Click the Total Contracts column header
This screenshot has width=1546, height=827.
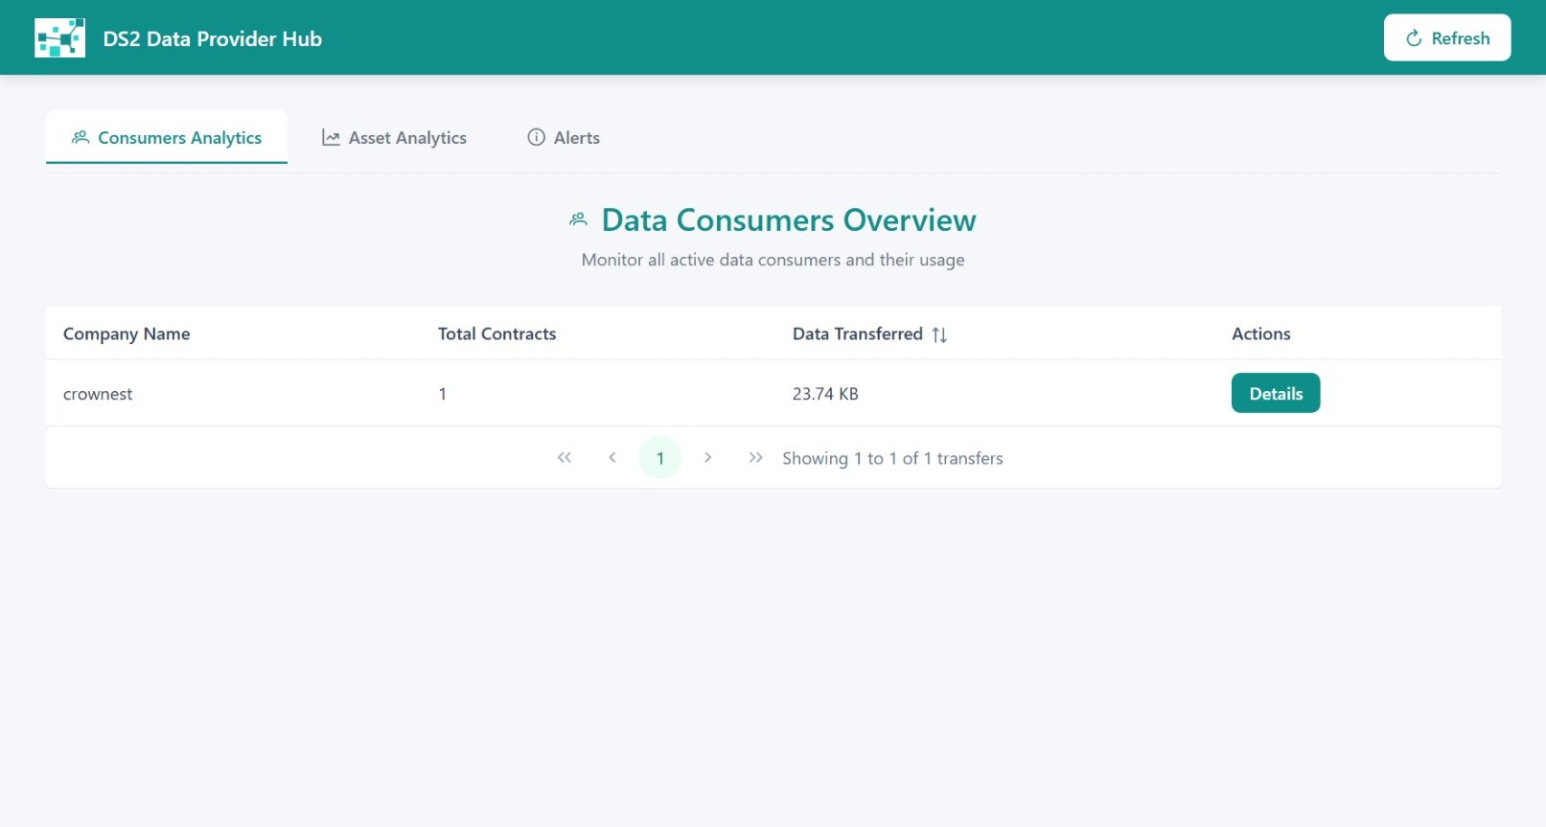(x=496, y=334)
